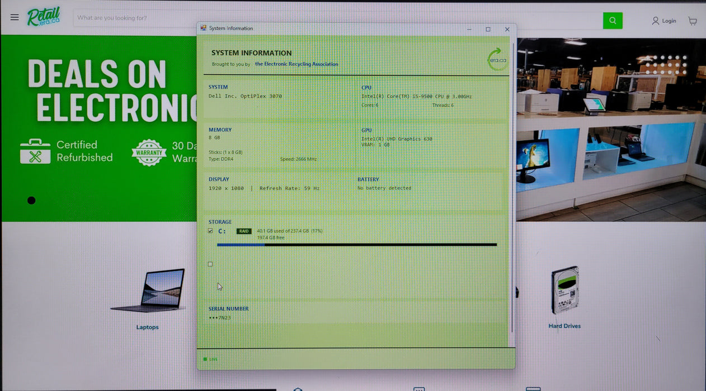Click the display resolution '1920 x 1080' text
Image resolution: width=706 pixels, height=391 pixels.
(226, 188)
